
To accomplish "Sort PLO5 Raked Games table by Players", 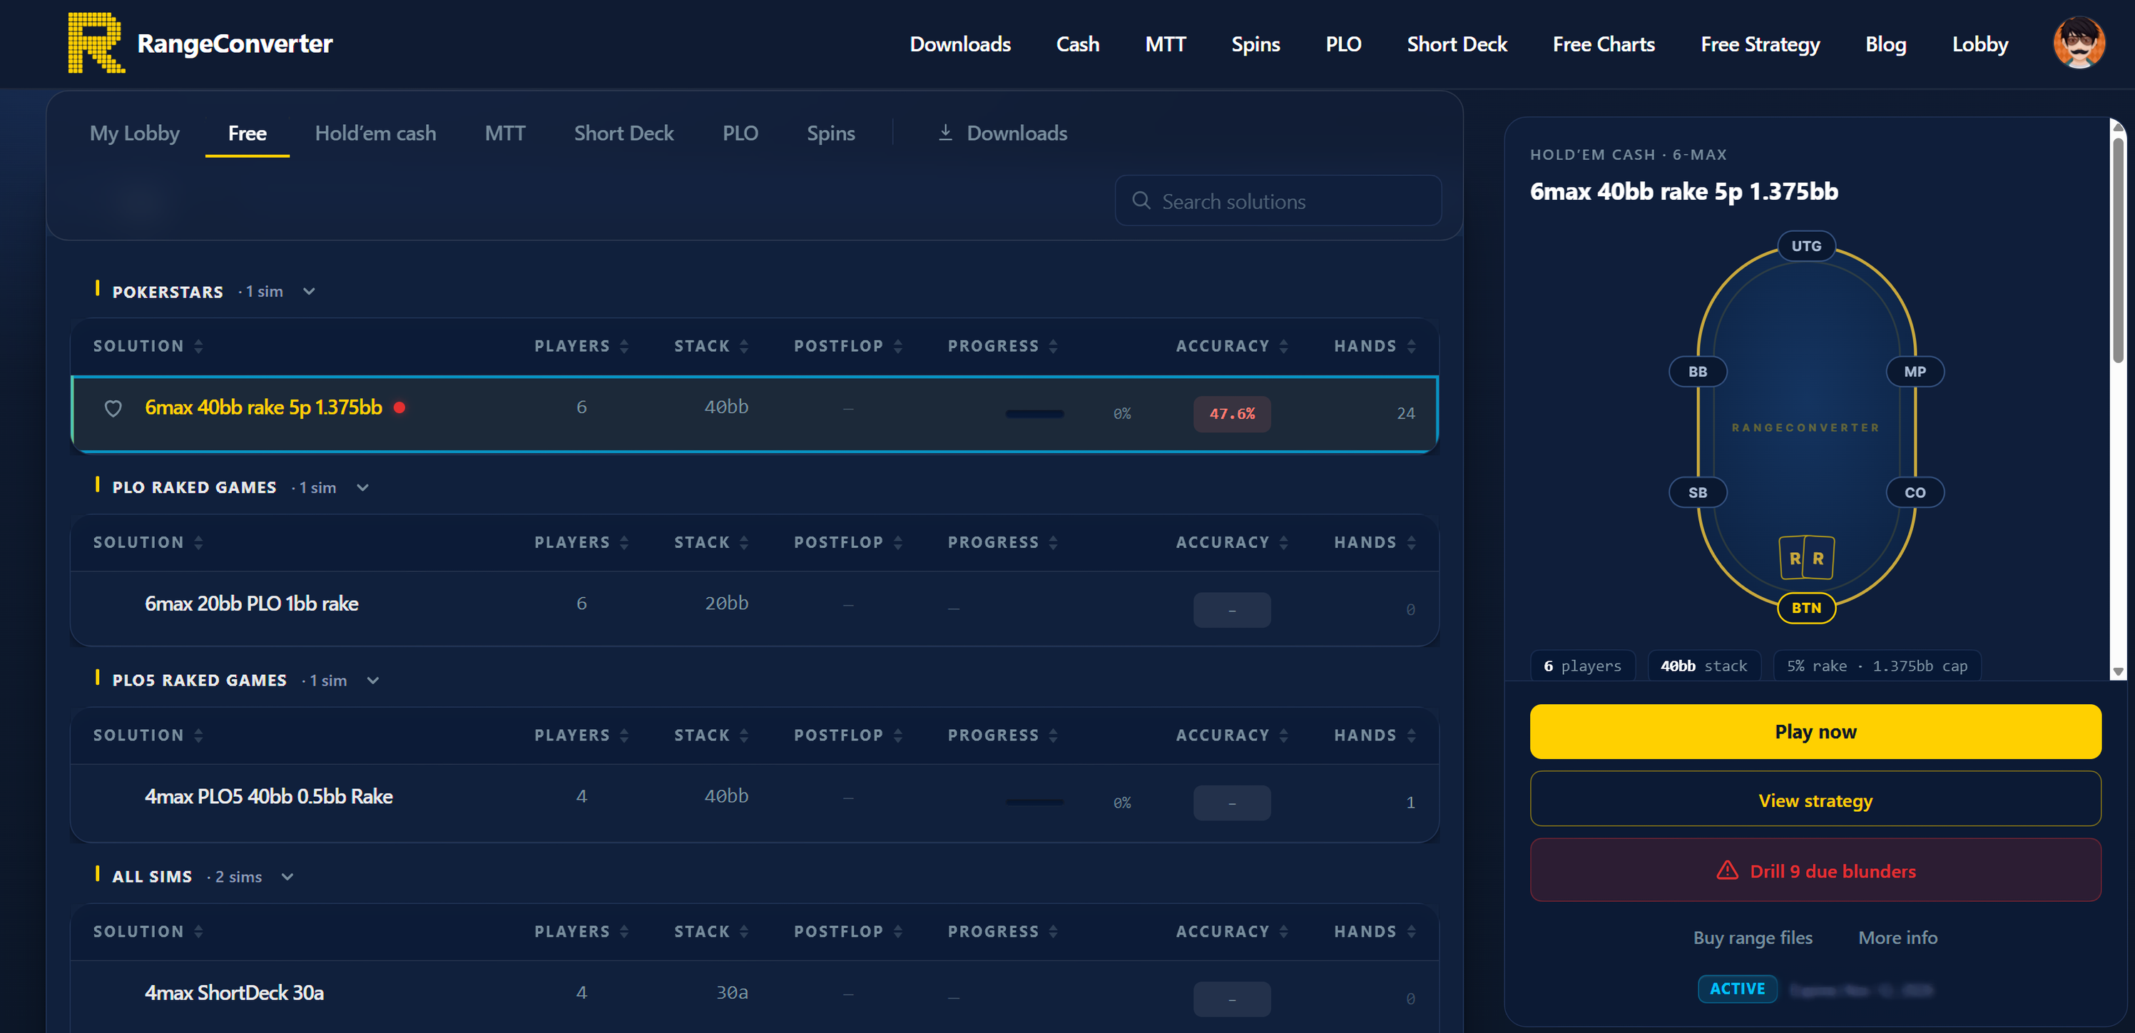I will 581,736.
